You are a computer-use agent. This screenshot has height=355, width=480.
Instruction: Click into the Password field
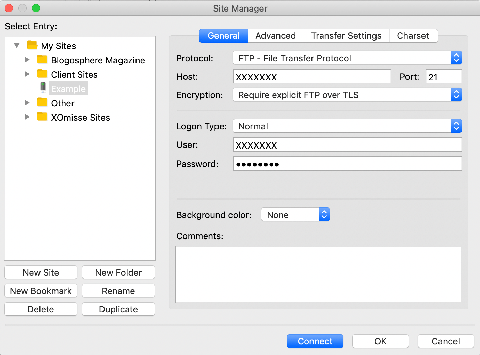point(348,164)
